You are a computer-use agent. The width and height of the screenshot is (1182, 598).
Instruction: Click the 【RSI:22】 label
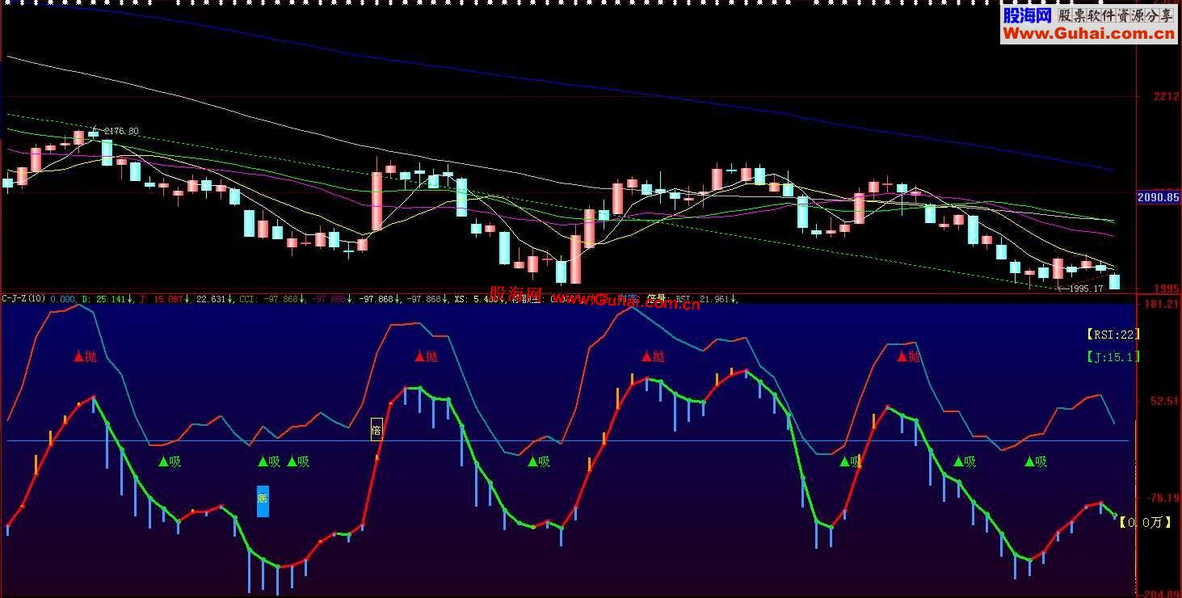click(1113, 334)
